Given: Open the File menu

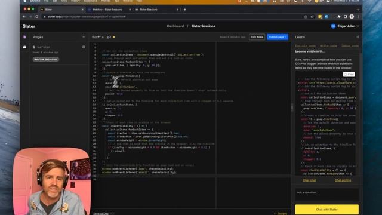Looking at the screenshot, I should [46, 1].
